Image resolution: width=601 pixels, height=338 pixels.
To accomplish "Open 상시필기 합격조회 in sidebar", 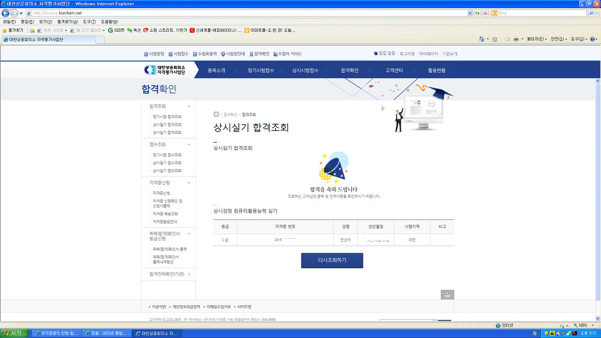I will pyautogui.click(x=167, y=124).
